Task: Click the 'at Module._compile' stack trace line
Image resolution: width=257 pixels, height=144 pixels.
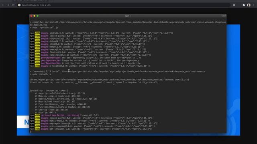Action: (57, 96)
